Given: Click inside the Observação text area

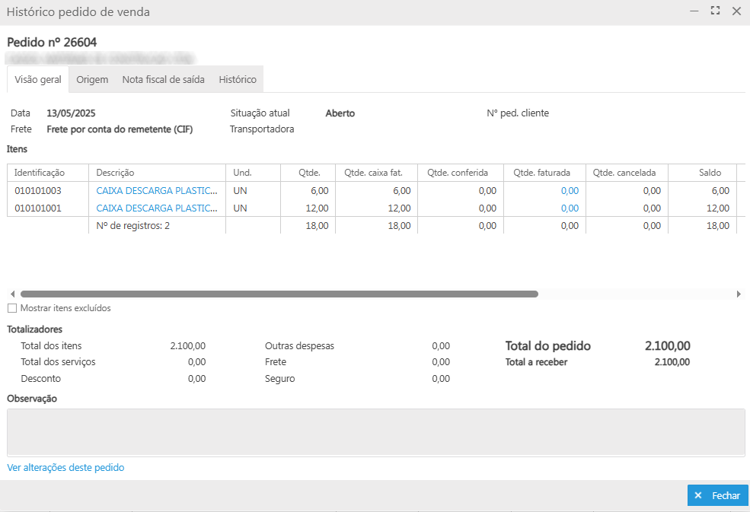Looking at the screenshot, I should click(x=375, y=432).
